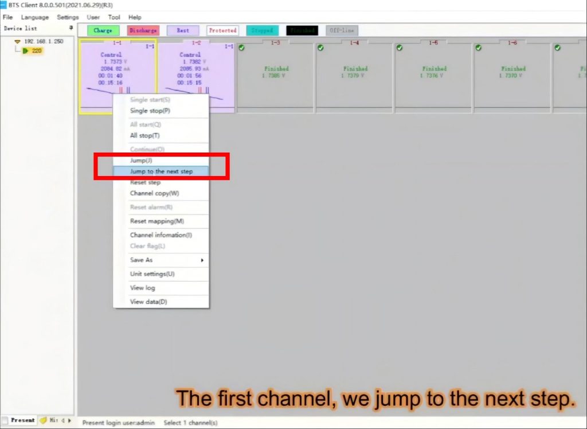The width and height of the screenshot is (587, 429).
Task: Choose Reset step in context menu
Action: [x=161, y=182]
